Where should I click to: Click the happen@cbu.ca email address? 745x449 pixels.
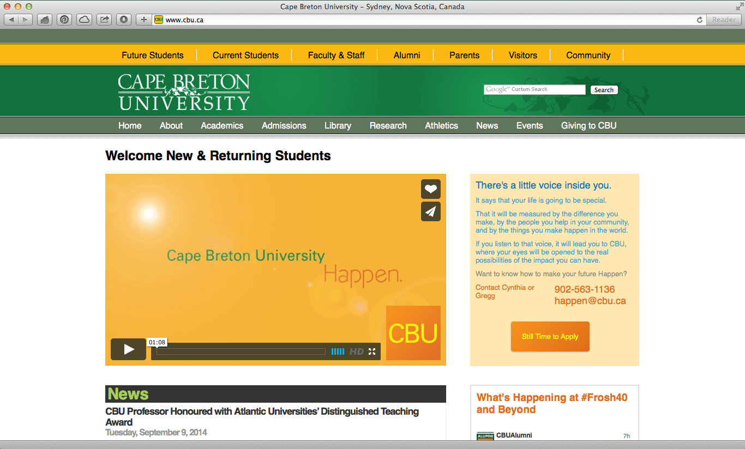(x=590, y=301)
